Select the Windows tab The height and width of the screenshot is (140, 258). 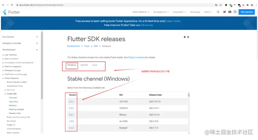pos(72,65)
